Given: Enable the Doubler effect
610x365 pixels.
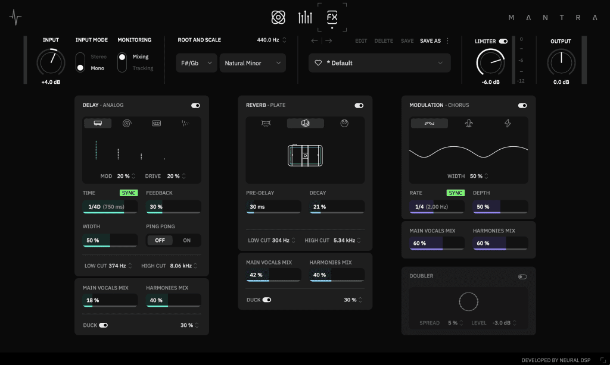Looking at the screenshot, I should click(x=522, y=276).
